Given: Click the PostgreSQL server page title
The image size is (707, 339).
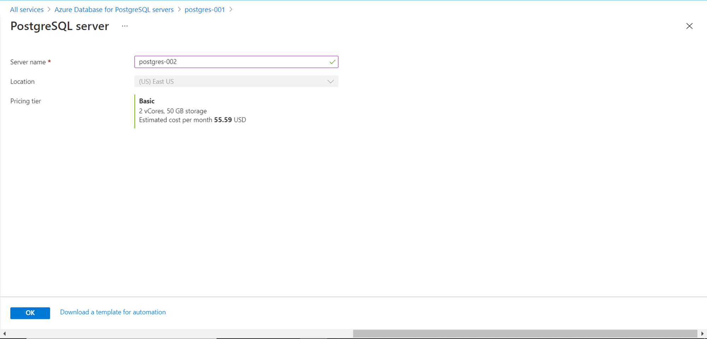Looking at the screenshot, I should [x=60, y=26].
